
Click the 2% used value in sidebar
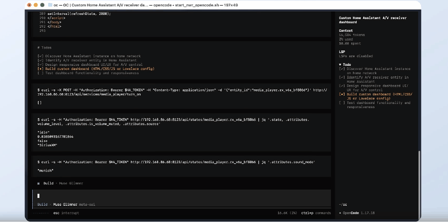point(346,39)
